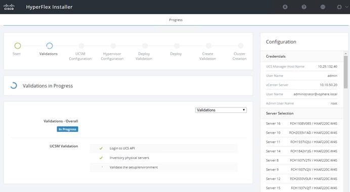350x192 pixels.
Task: Click the Validations step circle
Action: pos(50,46)
